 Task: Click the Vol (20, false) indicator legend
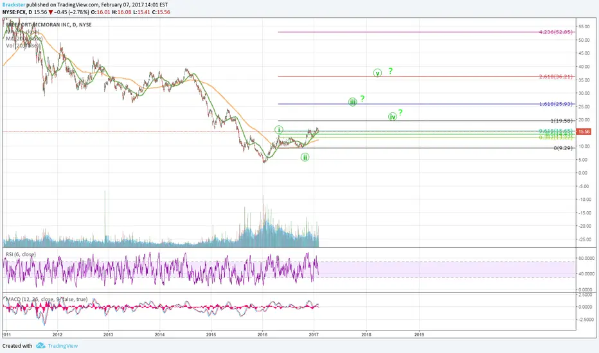[22, 46]
